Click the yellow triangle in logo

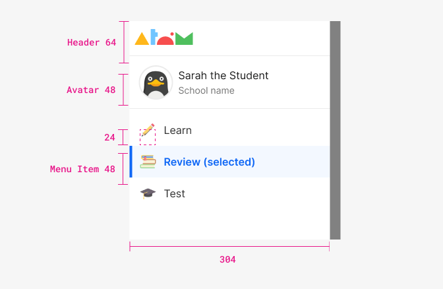tap(142, 39)
